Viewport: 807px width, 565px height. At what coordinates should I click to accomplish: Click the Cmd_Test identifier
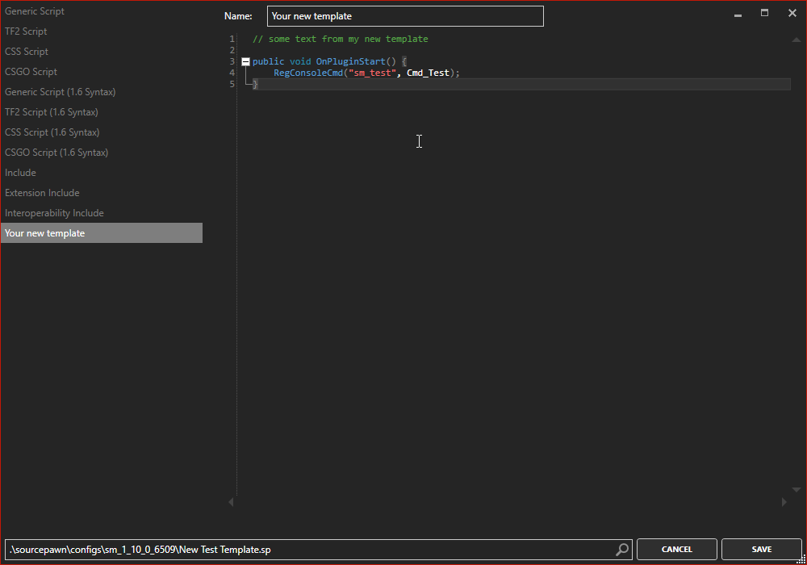(x=428, y=73)
